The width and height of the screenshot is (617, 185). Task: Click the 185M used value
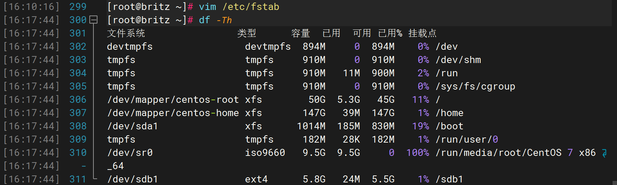[349, 126]
